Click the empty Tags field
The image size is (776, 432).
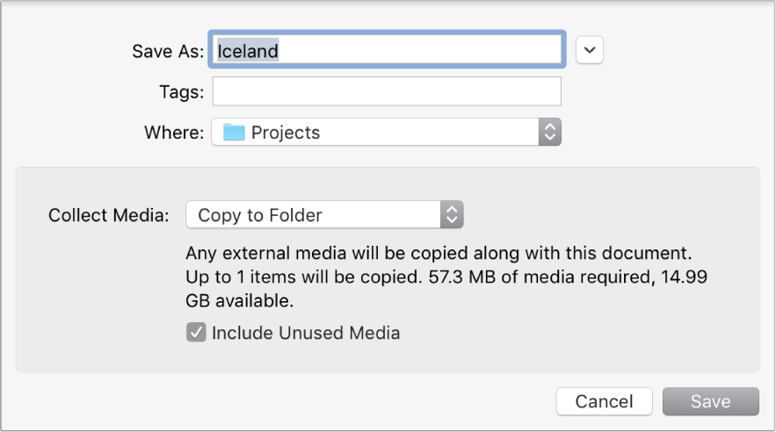pyautogui.click(x=387, y=91)
